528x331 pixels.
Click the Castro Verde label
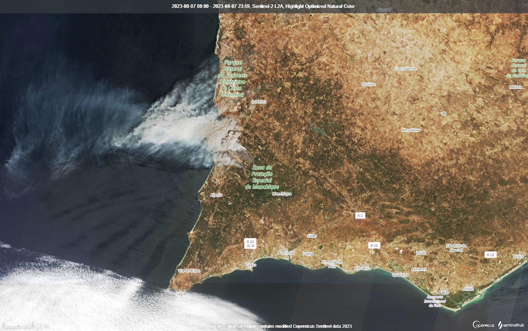point(405,68)
